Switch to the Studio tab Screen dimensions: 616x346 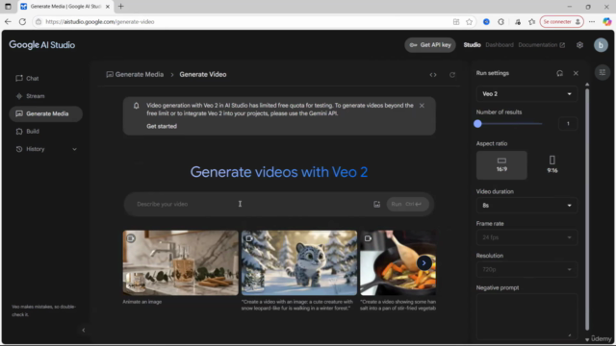[x=472, y=45]
